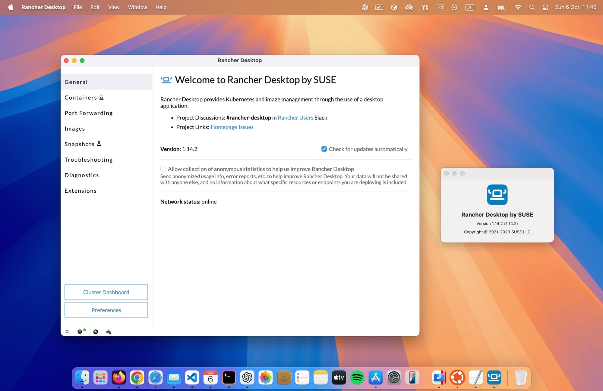Disable Check for updates automatically checkbox
The width and height of the screenshot is (603, 391).
324,149
